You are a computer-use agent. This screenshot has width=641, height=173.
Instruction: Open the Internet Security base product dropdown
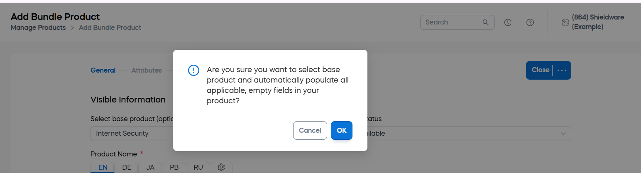tap(132, 134)
